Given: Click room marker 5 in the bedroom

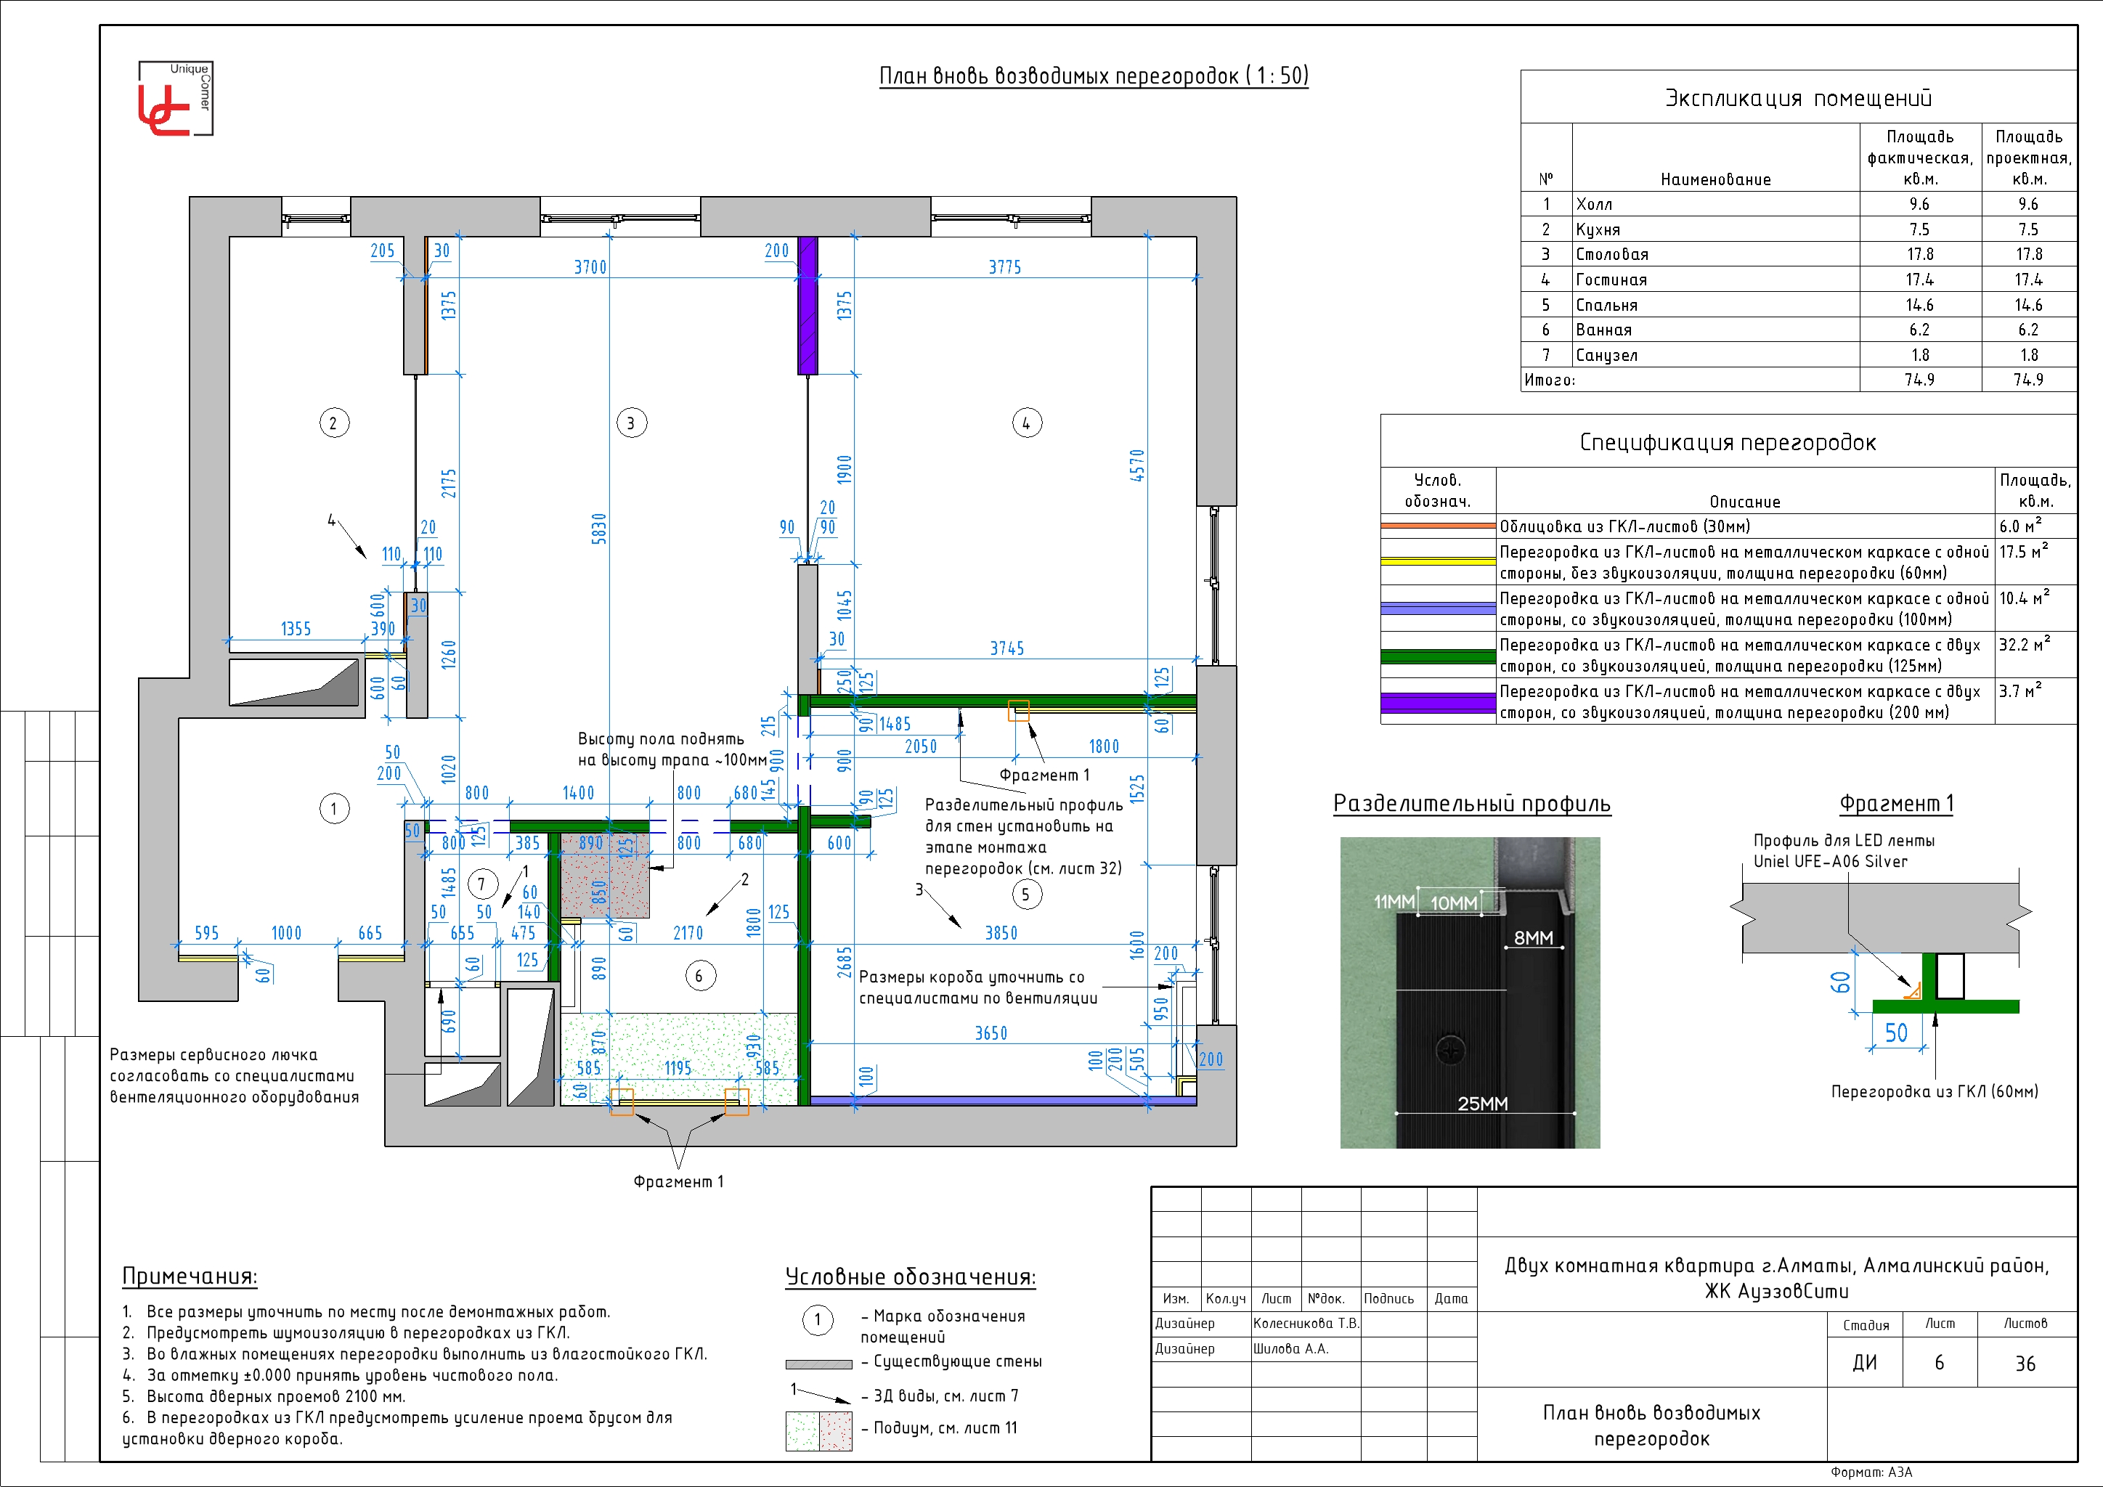Looking at the screenshot, I should tap(1026, 895).
